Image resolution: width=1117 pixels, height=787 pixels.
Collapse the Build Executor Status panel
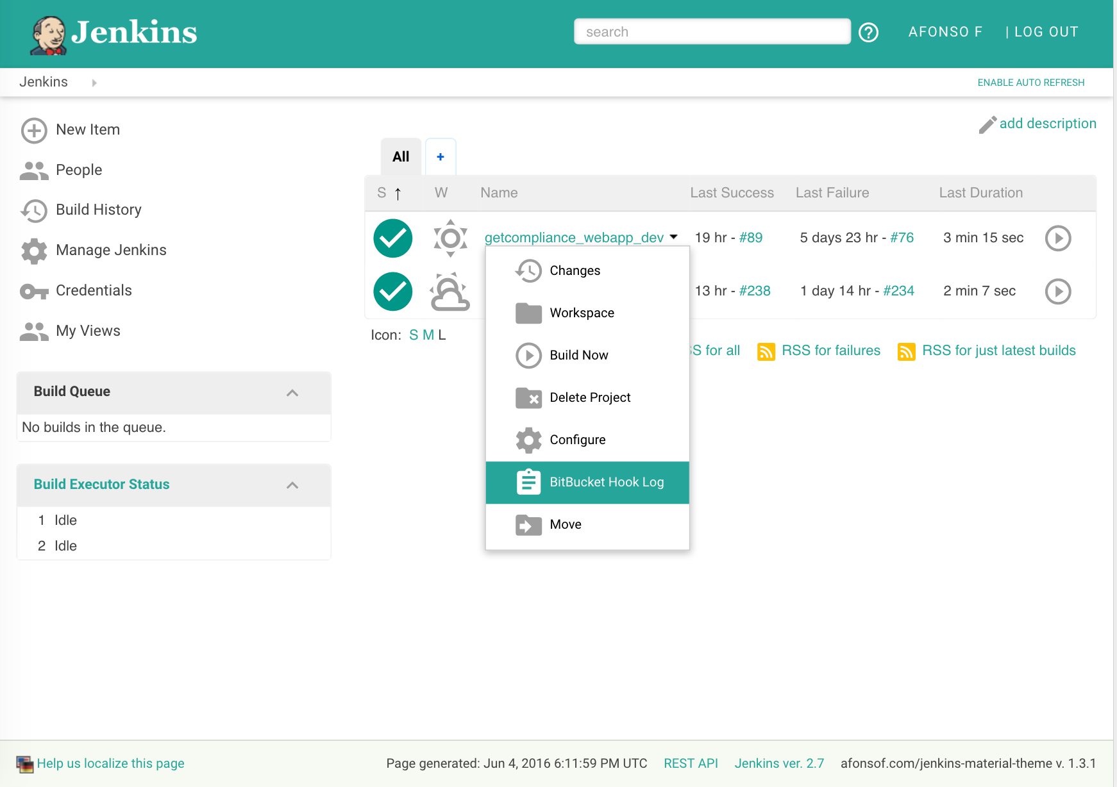point(293,485)
